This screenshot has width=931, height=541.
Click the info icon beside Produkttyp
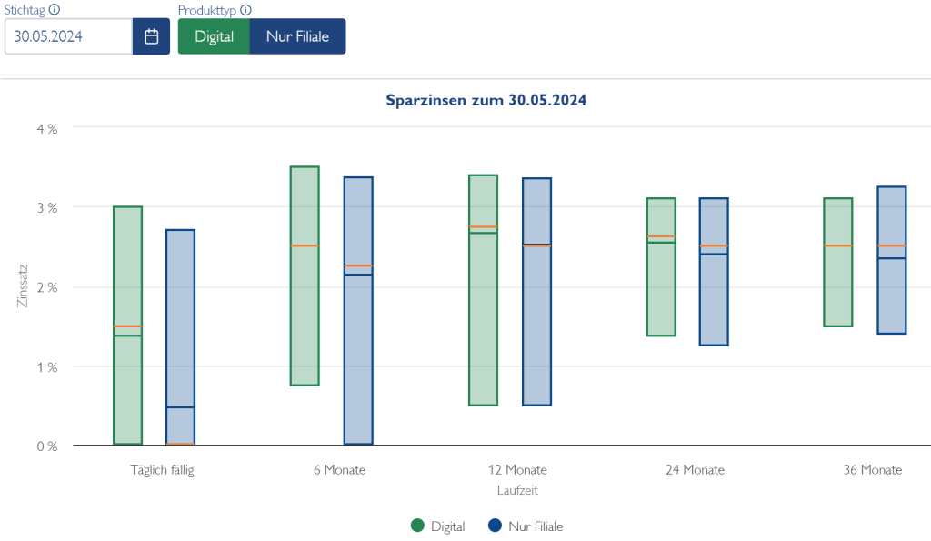tap(245, 10)
